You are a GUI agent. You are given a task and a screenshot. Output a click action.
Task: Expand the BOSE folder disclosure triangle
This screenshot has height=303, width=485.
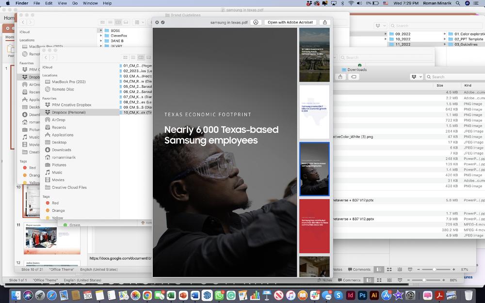101,31
